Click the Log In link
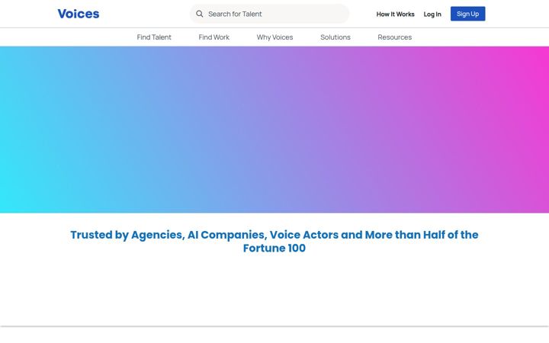549x343 pixels. 432,14
